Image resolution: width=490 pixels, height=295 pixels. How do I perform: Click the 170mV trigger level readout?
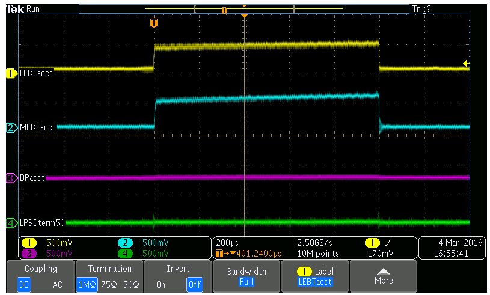tap(381, 253)
